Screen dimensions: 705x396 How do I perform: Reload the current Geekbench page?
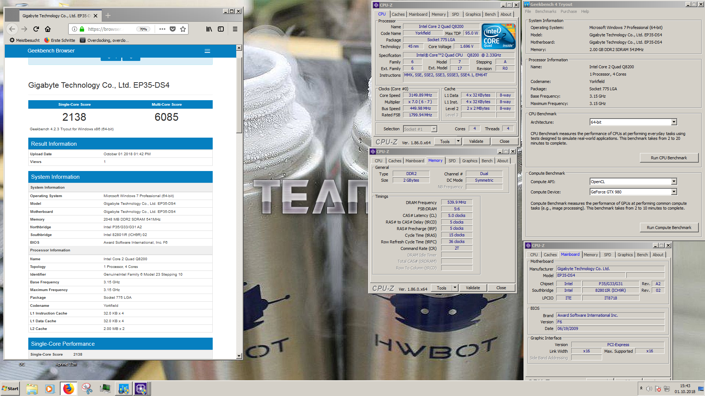(36, 29)
